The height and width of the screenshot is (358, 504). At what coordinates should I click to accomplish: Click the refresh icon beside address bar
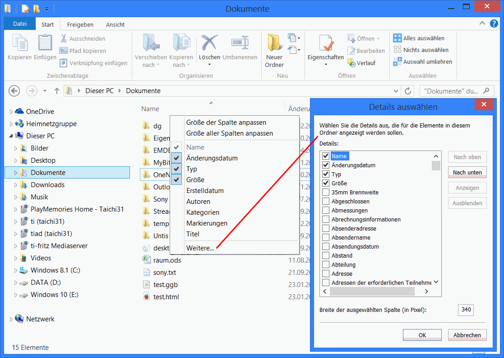[x=408, y=91]
